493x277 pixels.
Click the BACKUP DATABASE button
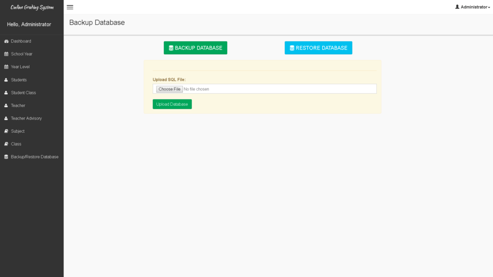pos(195,48)
